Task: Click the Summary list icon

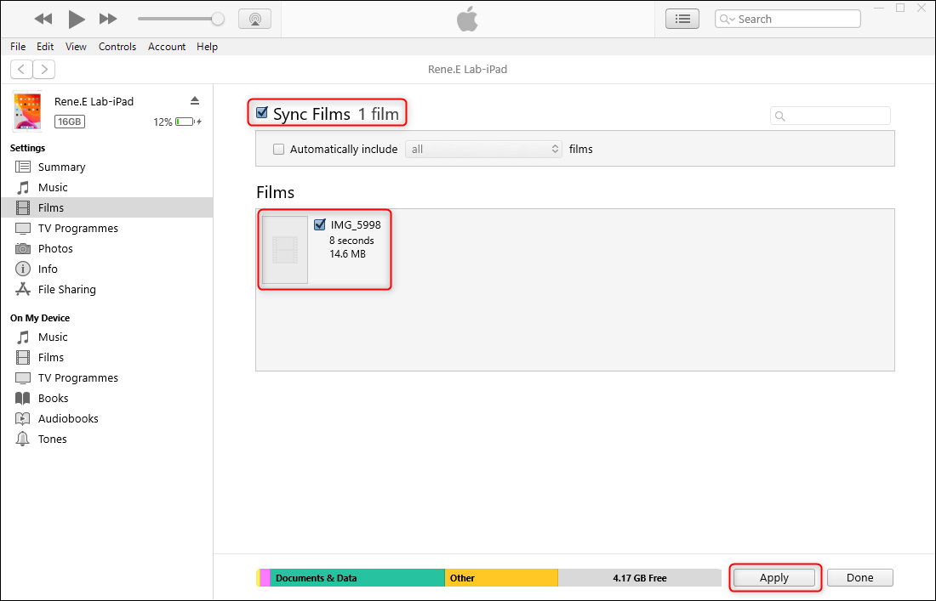Action: click(x=23, y=167)
